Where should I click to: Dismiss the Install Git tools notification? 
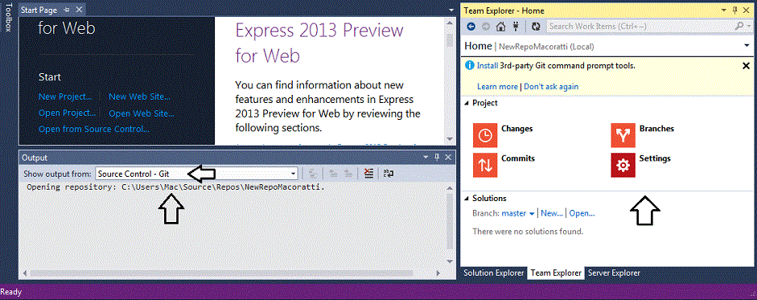click(746, 66)
